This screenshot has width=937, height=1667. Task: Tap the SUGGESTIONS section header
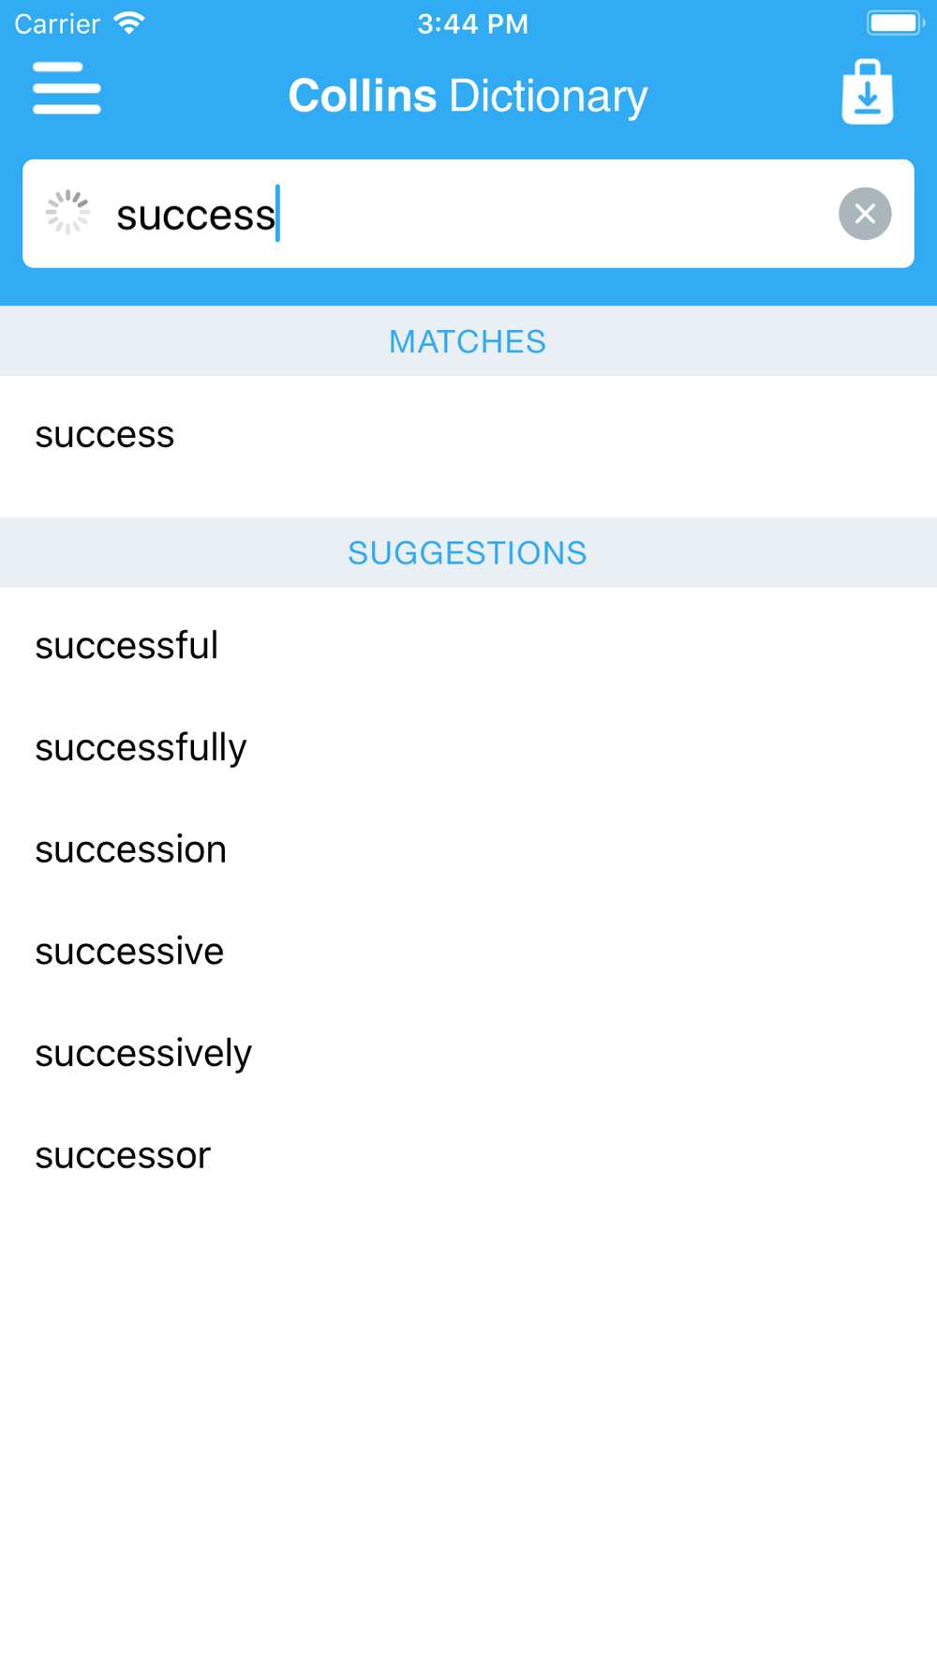tap(468, 553)
